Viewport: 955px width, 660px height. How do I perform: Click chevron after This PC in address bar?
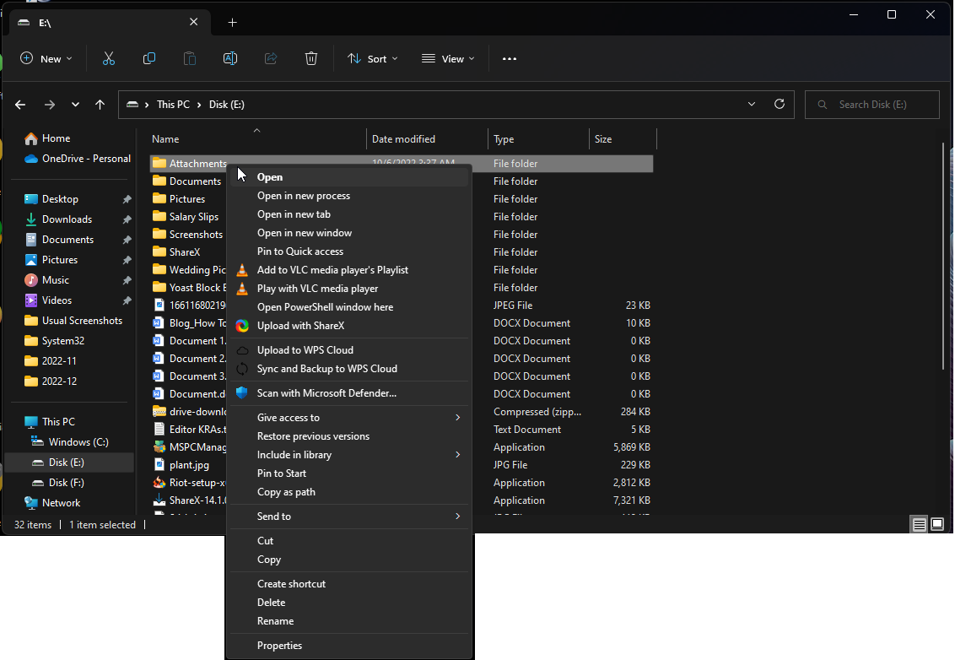tap(199, 105)
